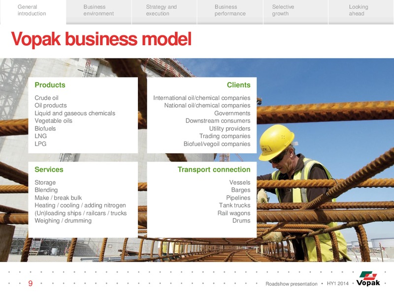Click the Oil products entry

pos(51,105)
